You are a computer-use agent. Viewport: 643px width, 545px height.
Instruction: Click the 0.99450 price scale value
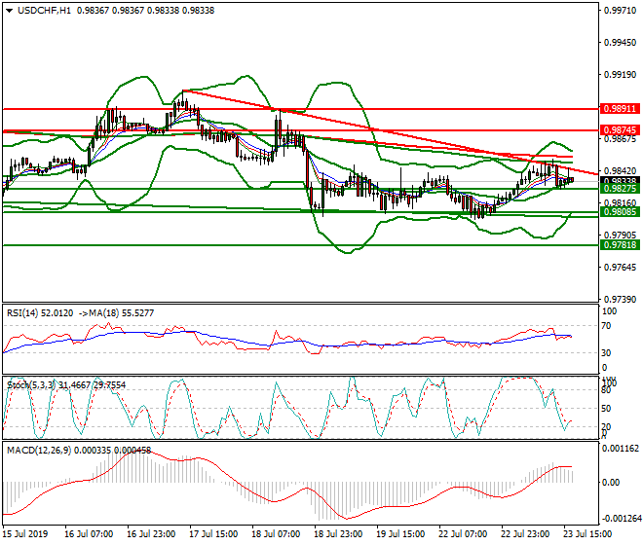coord(620,43)
